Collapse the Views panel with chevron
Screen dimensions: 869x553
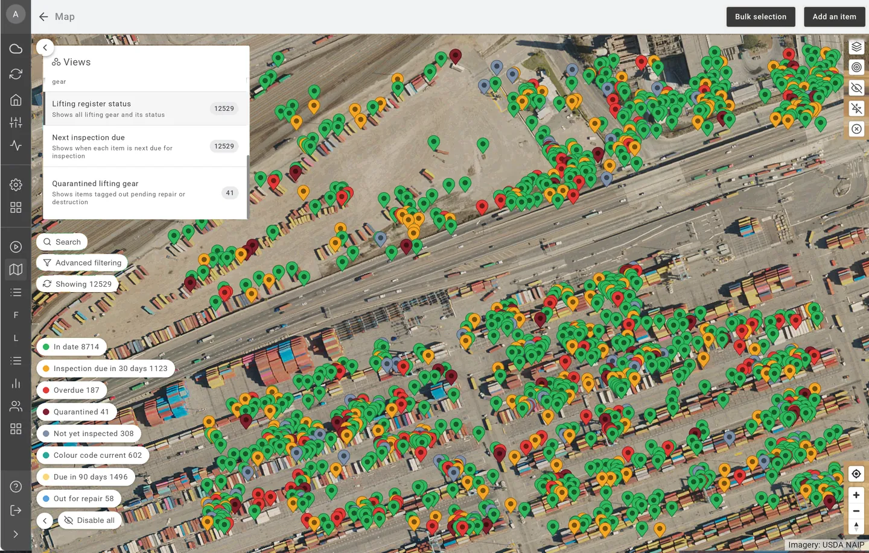(x=45, y=48)
